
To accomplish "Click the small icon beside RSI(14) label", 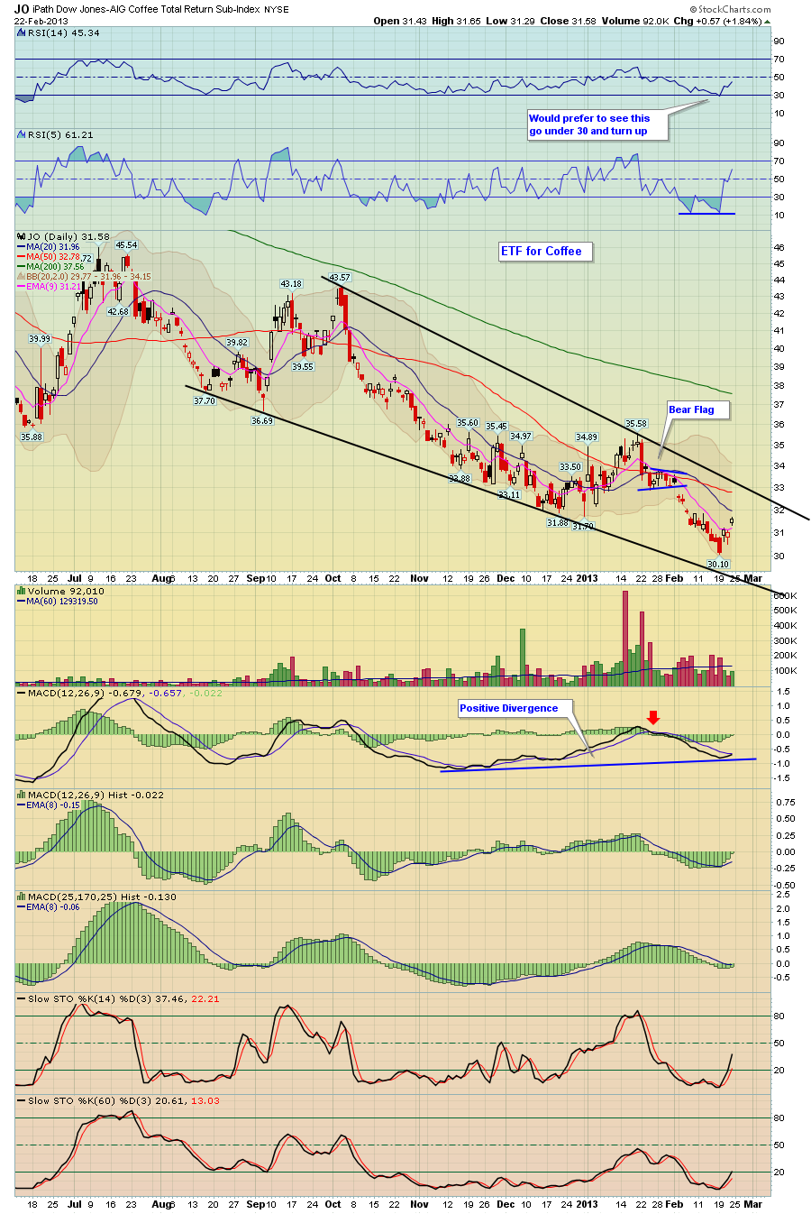I will 20,33.
